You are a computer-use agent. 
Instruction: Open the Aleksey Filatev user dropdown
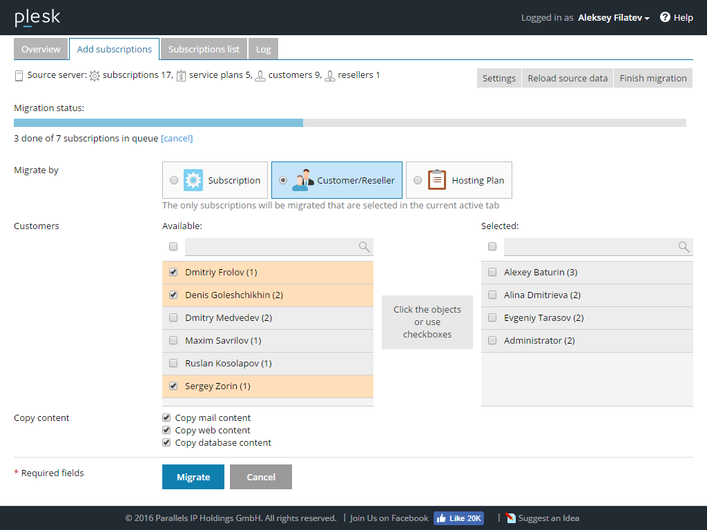tap(613, 18)
